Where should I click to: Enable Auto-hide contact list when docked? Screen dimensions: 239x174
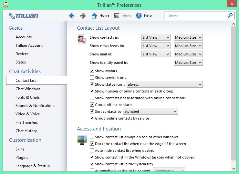92,150
